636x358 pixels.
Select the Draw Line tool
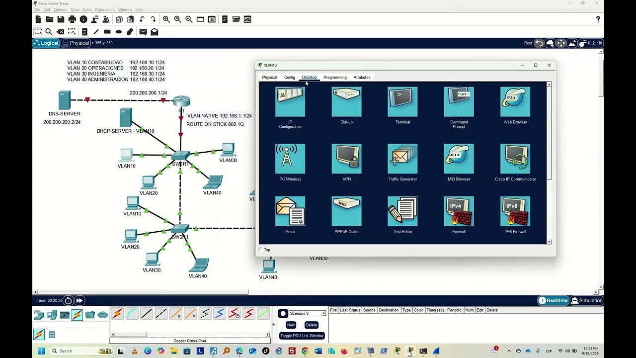click(96, 32)
